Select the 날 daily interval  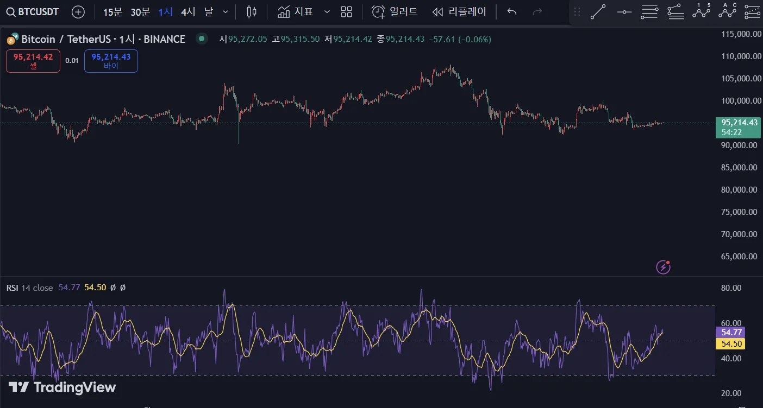pos(209,12)
